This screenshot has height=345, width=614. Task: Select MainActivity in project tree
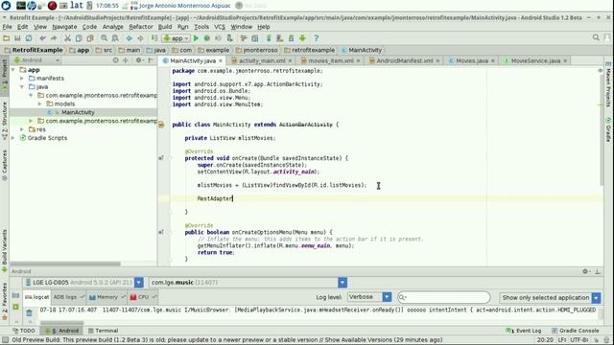point(78,112)
